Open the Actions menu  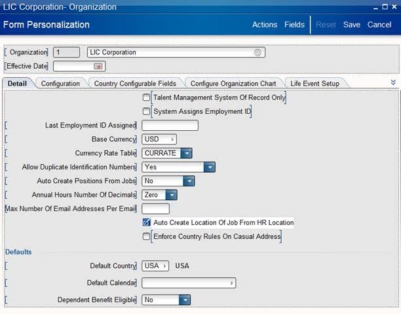(265, 25)
